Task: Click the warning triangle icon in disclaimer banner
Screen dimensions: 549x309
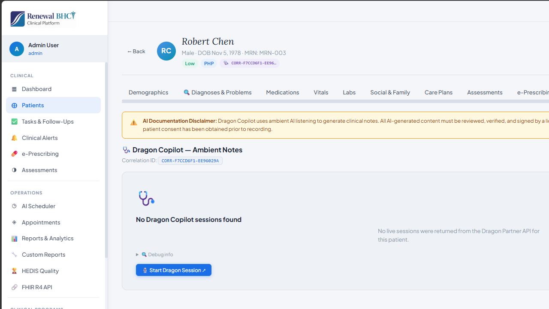Action: tap(134, 123)
